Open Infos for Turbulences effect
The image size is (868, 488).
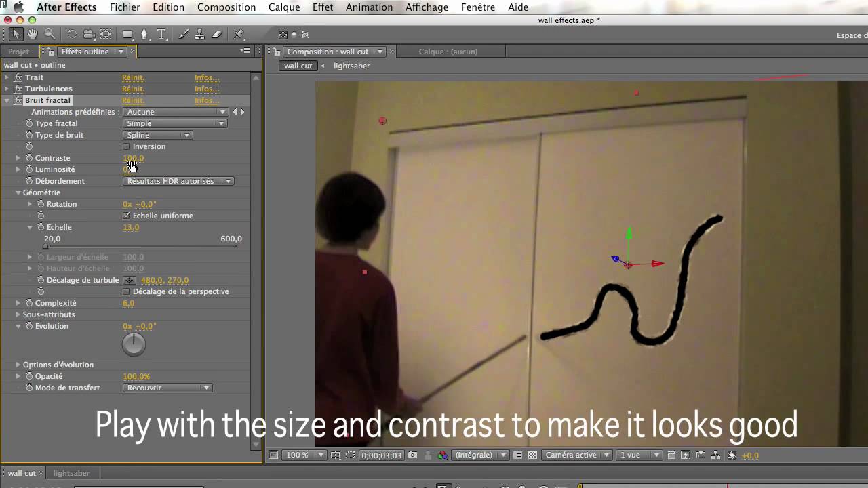(207, 89)
